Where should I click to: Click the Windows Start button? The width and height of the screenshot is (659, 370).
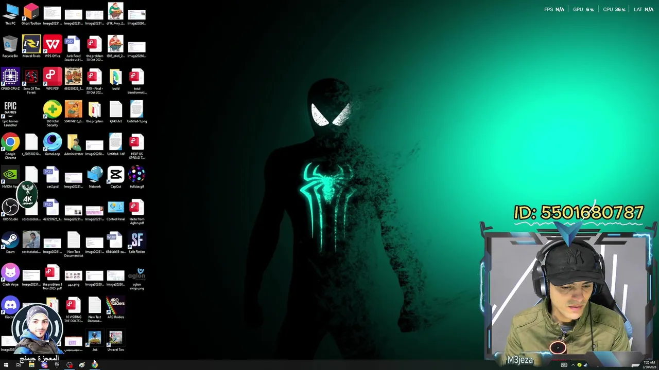(x=6, y=365)
